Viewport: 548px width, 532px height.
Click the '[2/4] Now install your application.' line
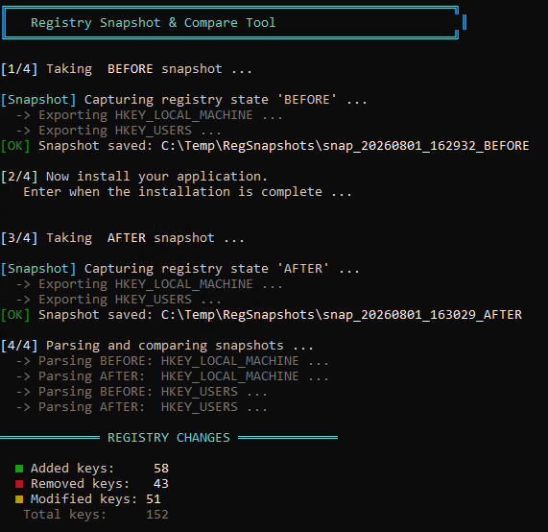134,177
